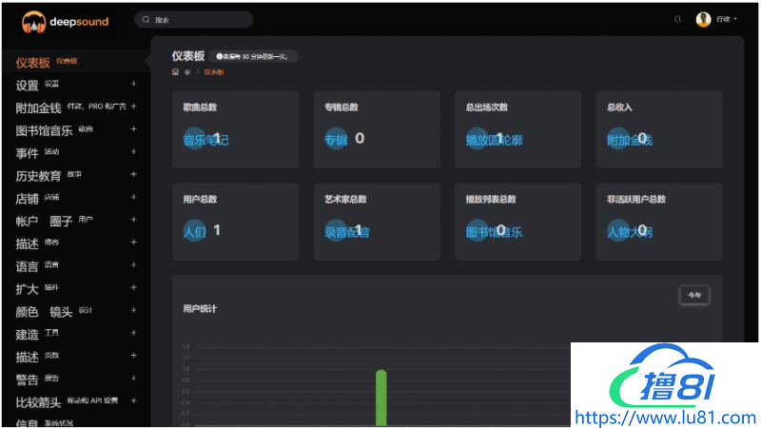Open the notifications bell
The image size is (761, 428).
tap(677, 20)
